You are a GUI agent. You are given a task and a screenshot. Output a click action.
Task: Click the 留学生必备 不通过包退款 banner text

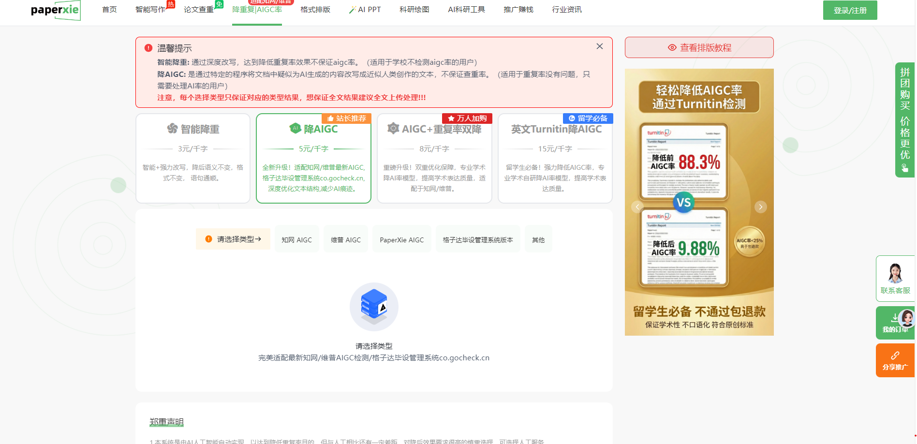click(699, 312)
